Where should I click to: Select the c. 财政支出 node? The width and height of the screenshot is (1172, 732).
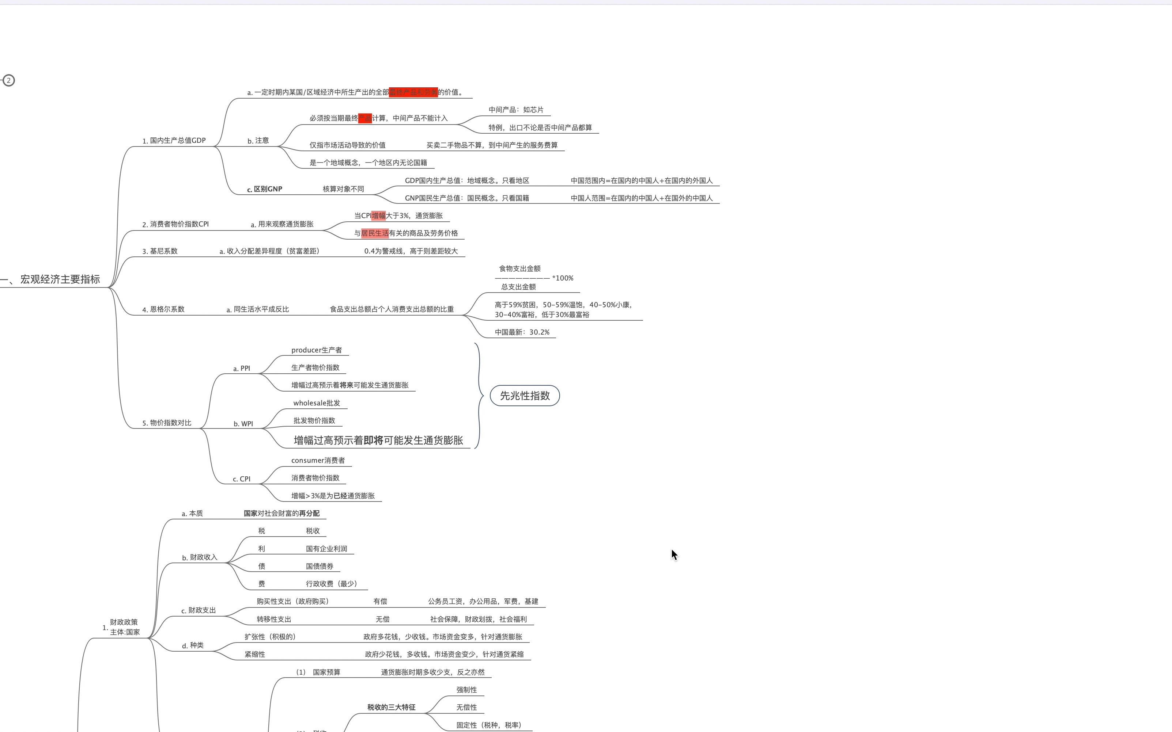(199, 610)
